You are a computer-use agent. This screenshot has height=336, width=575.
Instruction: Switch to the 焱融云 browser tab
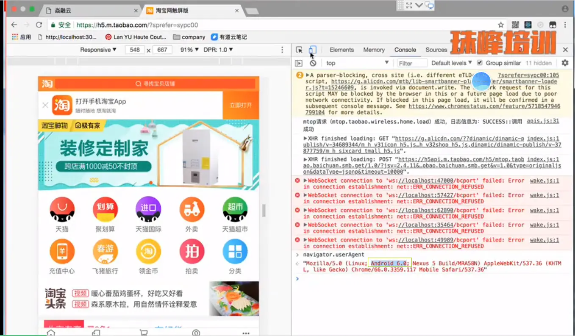click(91, 11)
